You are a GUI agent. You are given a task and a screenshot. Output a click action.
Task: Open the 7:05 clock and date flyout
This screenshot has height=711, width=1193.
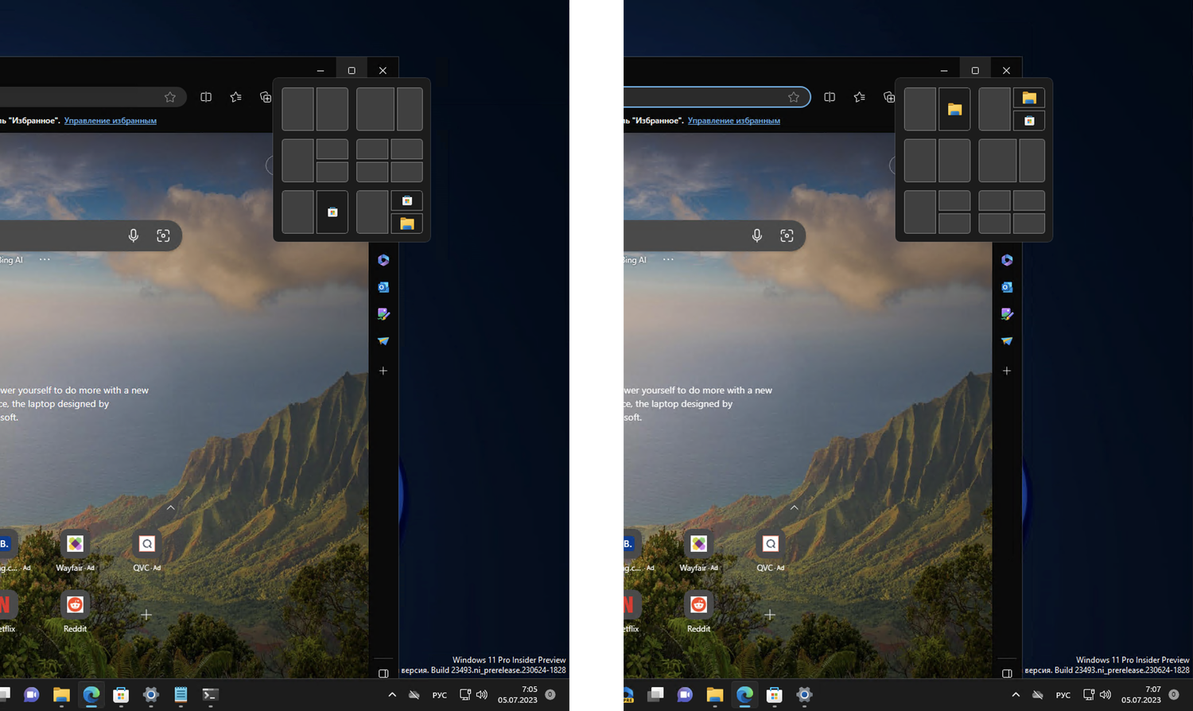[518, 695]
